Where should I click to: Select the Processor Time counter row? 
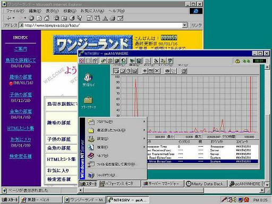(x=202, y=147)
